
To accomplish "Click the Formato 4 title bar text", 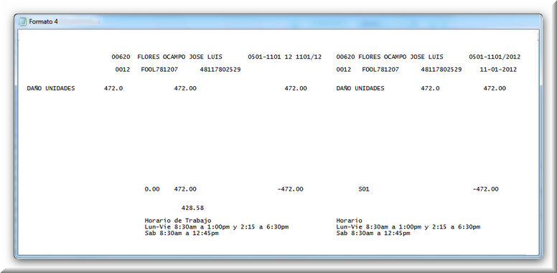I will tap(43, 21).
